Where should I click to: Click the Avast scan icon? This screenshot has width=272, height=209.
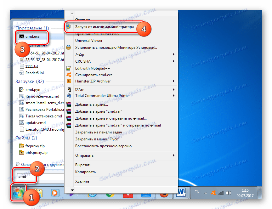coord(69,75)
